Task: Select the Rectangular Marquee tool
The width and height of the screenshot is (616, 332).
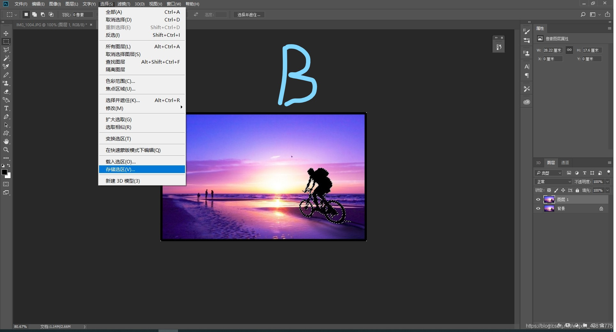Action: [x=6, y=42]
